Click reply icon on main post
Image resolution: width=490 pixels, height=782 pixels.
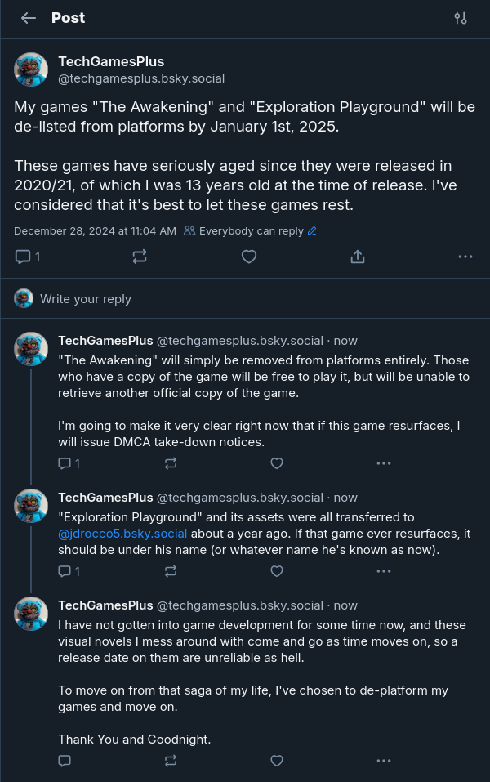click(x=23, y=257)
